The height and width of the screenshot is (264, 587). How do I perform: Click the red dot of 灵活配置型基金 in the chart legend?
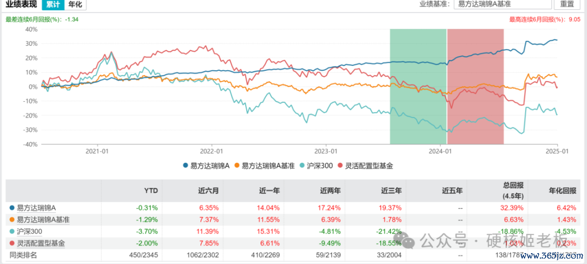340,165
